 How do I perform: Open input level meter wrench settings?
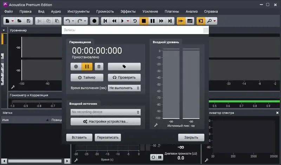(156, 125)
